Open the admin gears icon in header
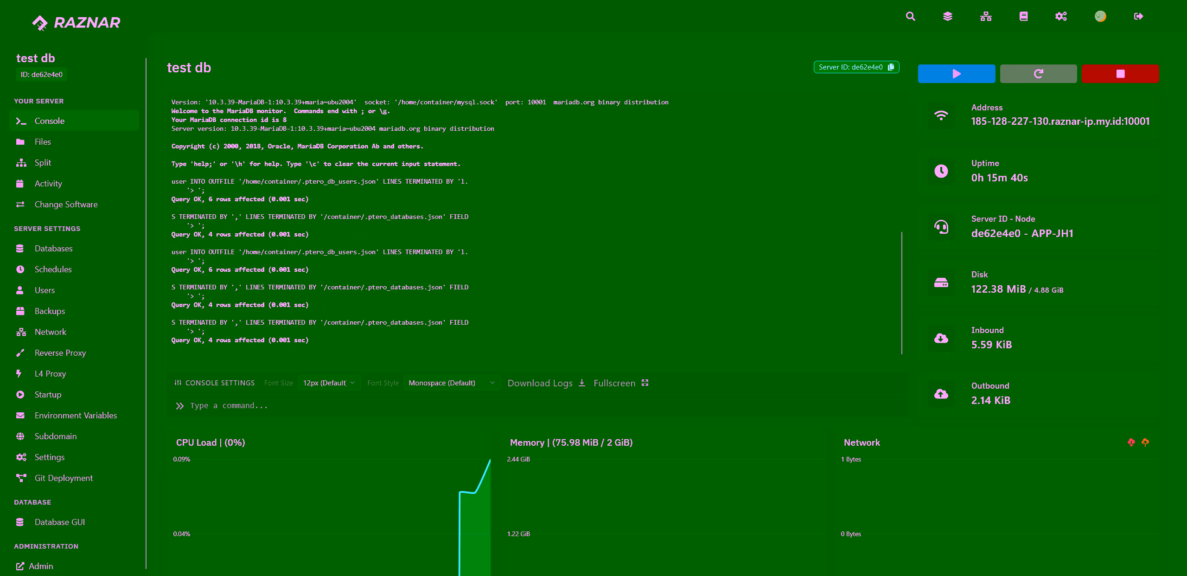 (1061, 17)
